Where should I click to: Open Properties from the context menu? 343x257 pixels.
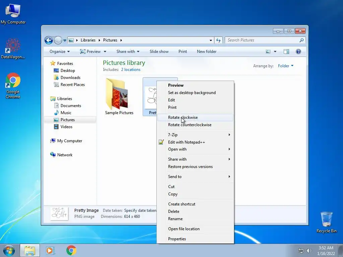click(x=195, y=239)
